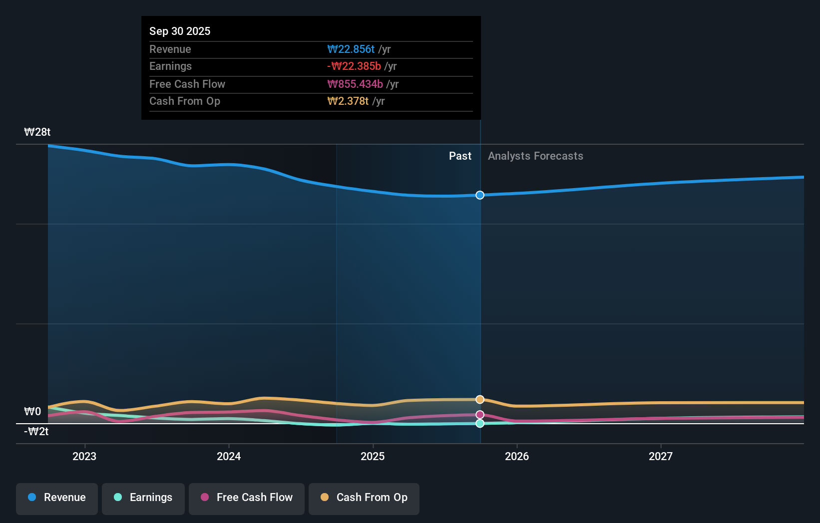The width and height of the screenshot is (820, 523).
Task: Toggle the Revenue series visibility
Action: tap(56, 499)
